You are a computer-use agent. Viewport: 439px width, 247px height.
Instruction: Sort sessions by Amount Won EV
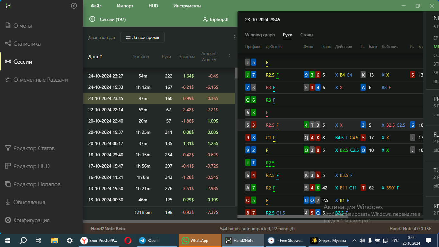click(209, 56)
